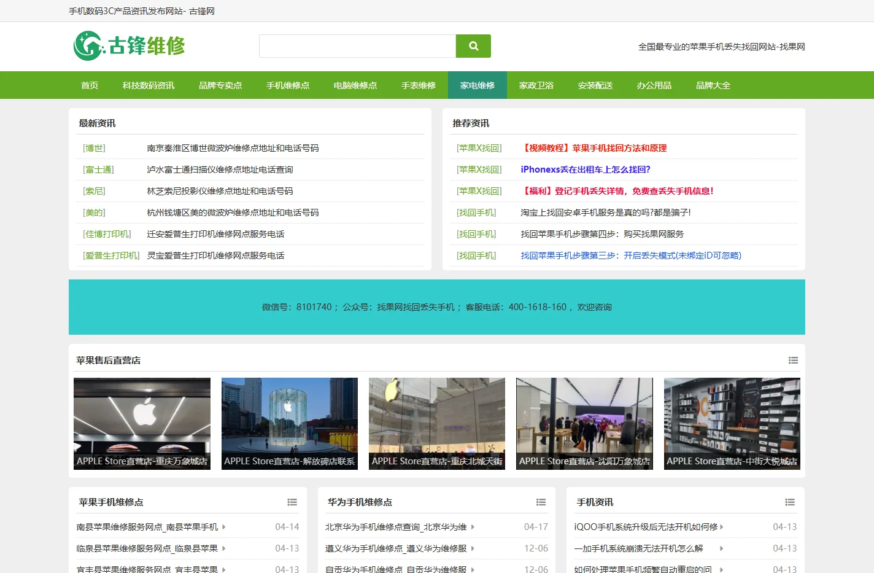Click arrow next to 遵义华为手机维修点

coord(473,548)
